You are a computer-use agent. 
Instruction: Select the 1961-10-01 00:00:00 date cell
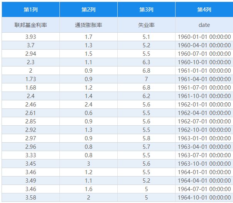tap(204, 96)
